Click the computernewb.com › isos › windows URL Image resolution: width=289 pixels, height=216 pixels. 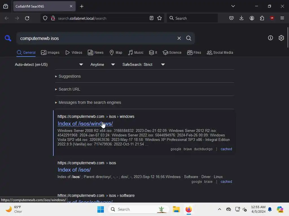96,117
